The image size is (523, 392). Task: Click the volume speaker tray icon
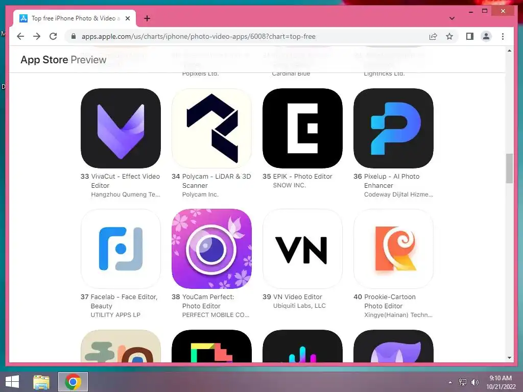[474, 382]
